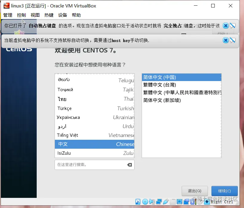
Task: Click the don't-show-again icon on mouse notification
Action: [x=233, y=40]
